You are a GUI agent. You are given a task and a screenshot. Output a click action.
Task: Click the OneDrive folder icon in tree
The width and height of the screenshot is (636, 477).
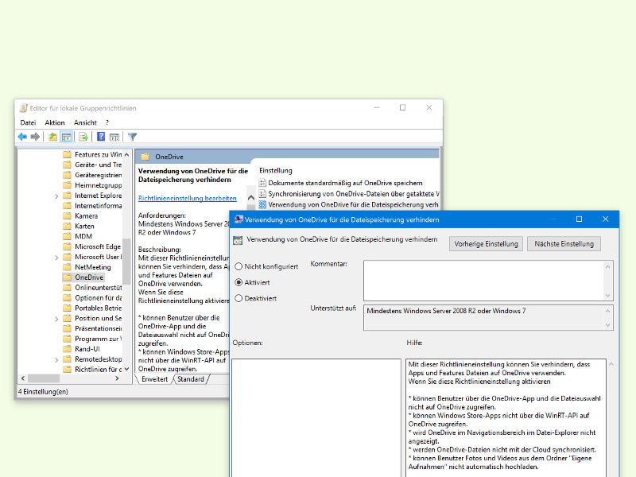tap(68, 277)
